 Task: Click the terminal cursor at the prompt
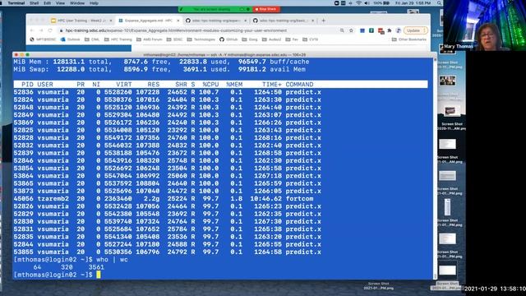coord(99,275)
